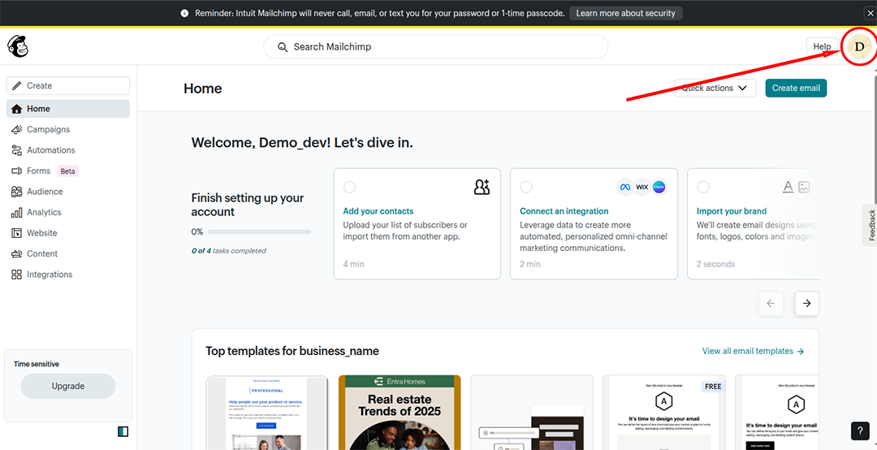Click the Create email button

pyautogui.click(x=796, y=88)
